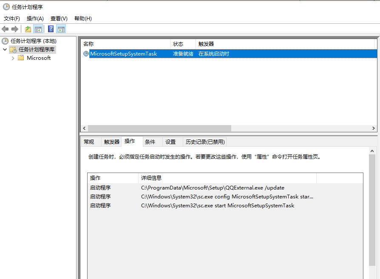Click the task list scroll right arrow
380x279 pixels.
pyautogui.click(x=374, y=128)
